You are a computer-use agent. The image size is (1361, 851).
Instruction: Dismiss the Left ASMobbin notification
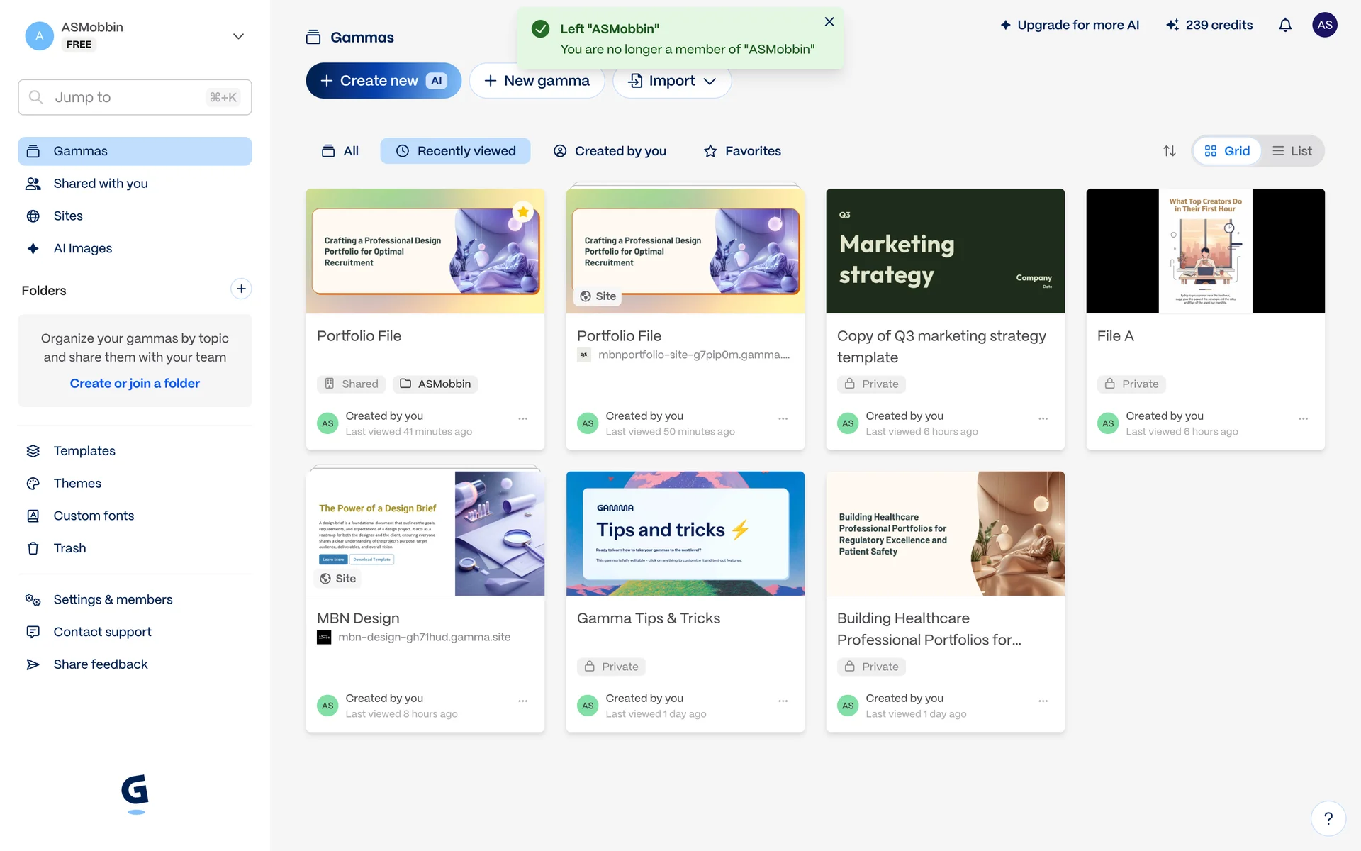pos(829,22)
